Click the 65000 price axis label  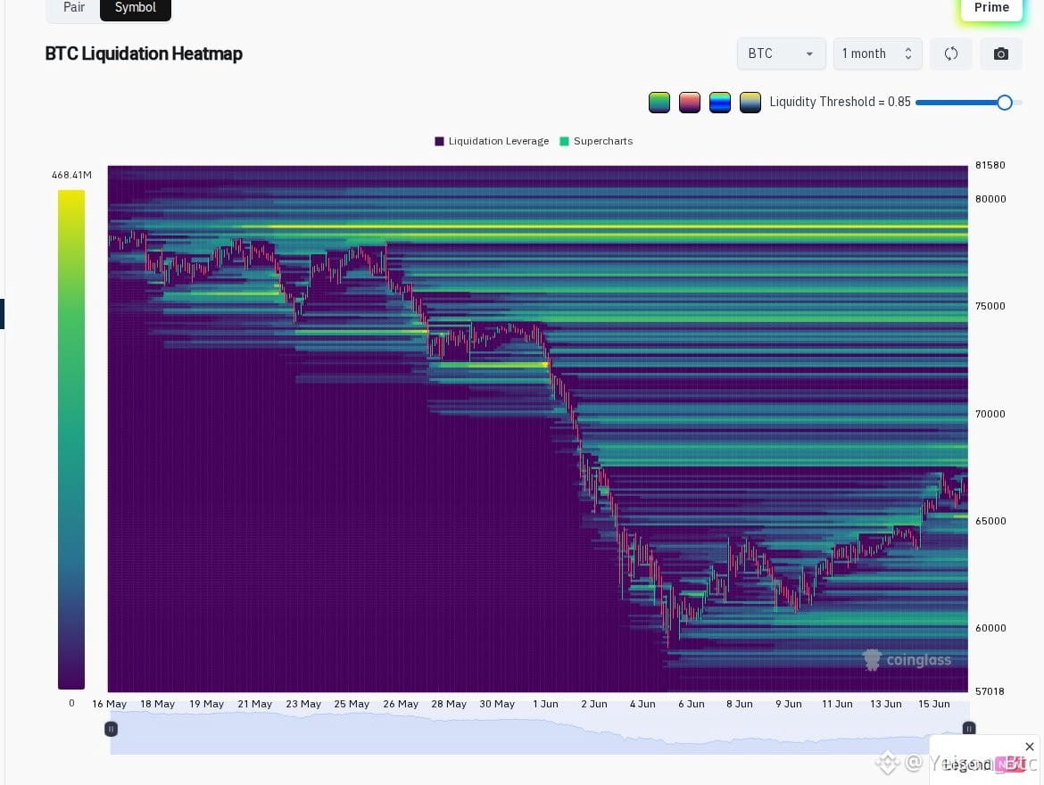990,521
